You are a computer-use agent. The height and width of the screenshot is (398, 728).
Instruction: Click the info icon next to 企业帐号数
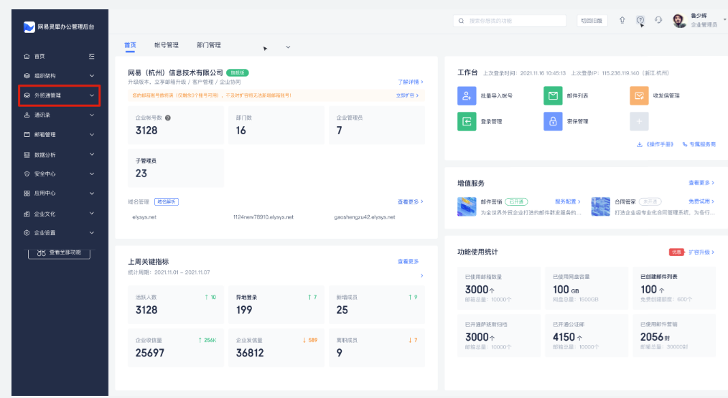[168, 118]
